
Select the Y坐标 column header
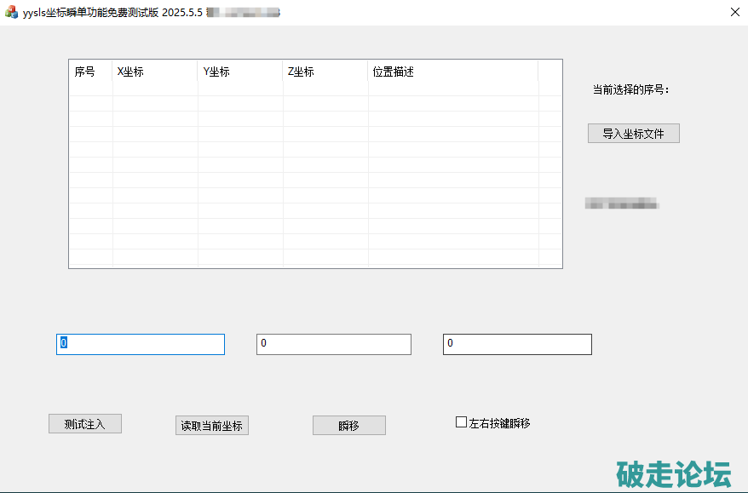pyautogui.click(x=239, y=72)
